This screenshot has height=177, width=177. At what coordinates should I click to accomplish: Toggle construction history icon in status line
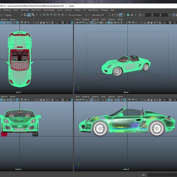(x=121, y=15)
